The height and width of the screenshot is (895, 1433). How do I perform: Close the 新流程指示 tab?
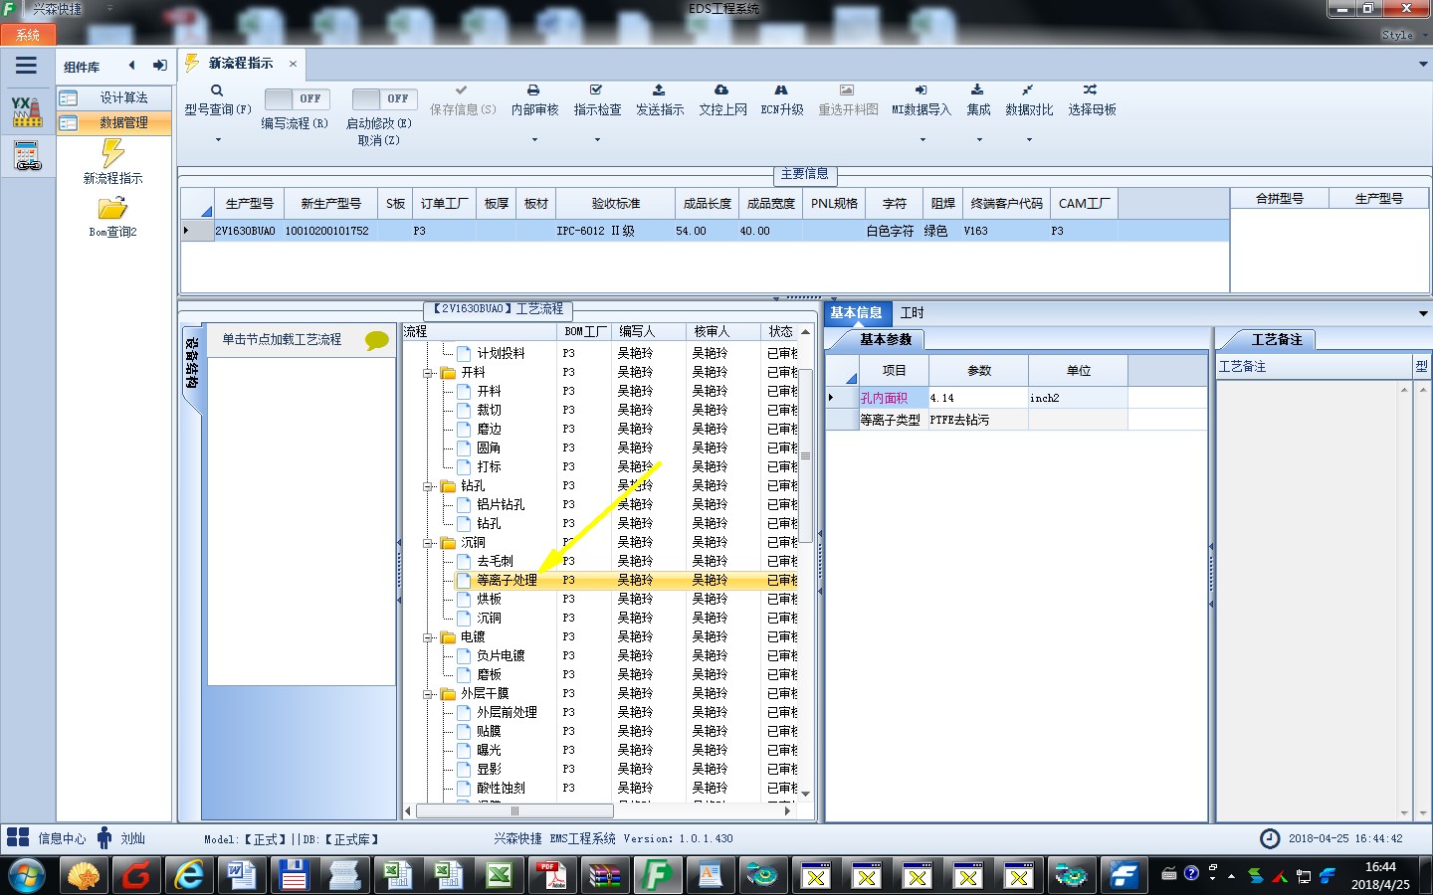pos(293,64)
